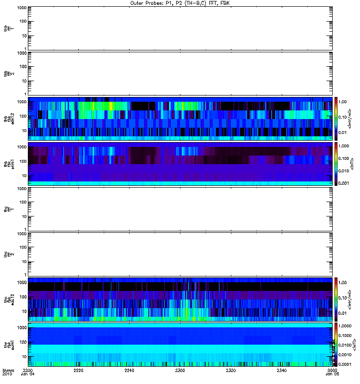This screenshot has width=360, height=384.
Task: Click the 'Jan 04' date label
Action: [x=28, y=374]
